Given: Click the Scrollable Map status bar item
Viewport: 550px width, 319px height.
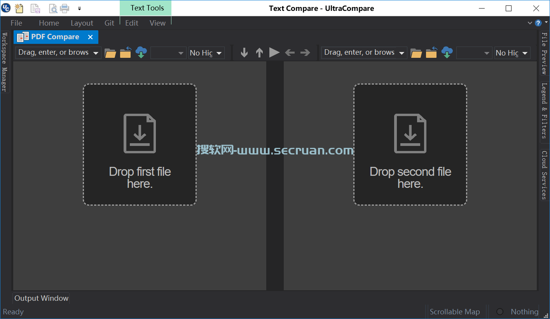Looking at the screenshot, I should tap(455, 312).
